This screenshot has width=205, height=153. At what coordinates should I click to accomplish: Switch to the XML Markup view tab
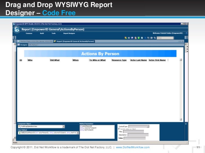point(33,45)
